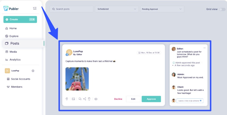Viewport: 227px width, 115px height.
Task: Delete the post using the trash icon
Action: pyautogui.click(x=89, y=99)
